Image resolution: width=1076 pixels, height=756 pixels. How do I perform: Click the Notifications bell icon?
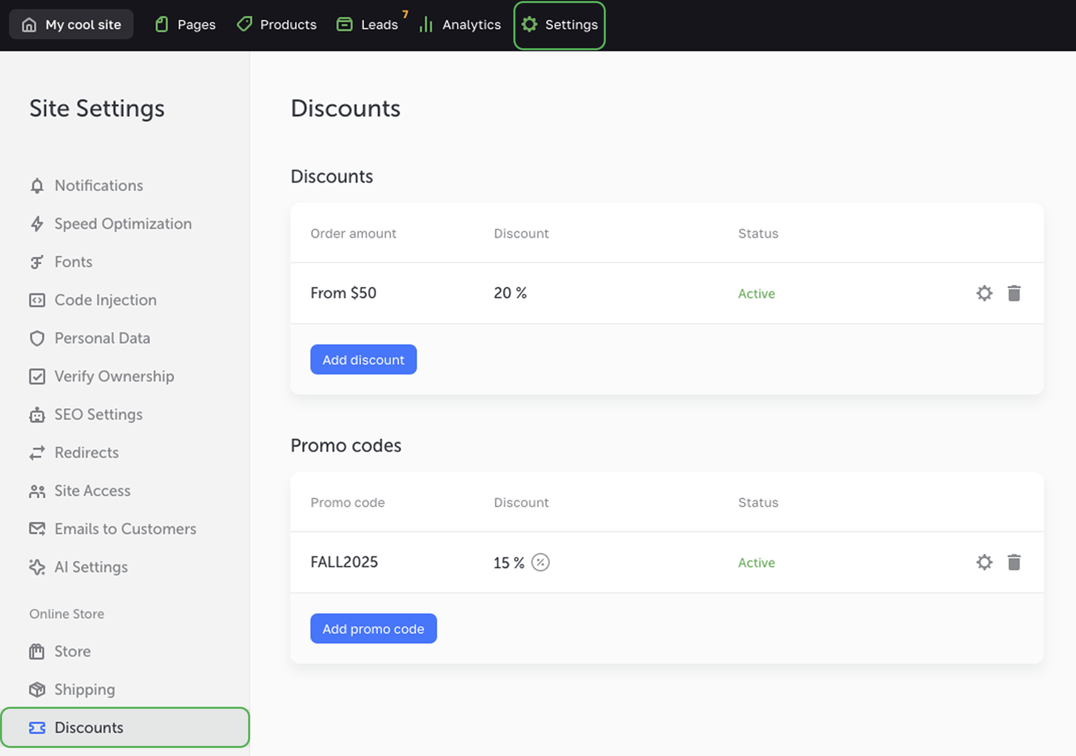(37, 185)
